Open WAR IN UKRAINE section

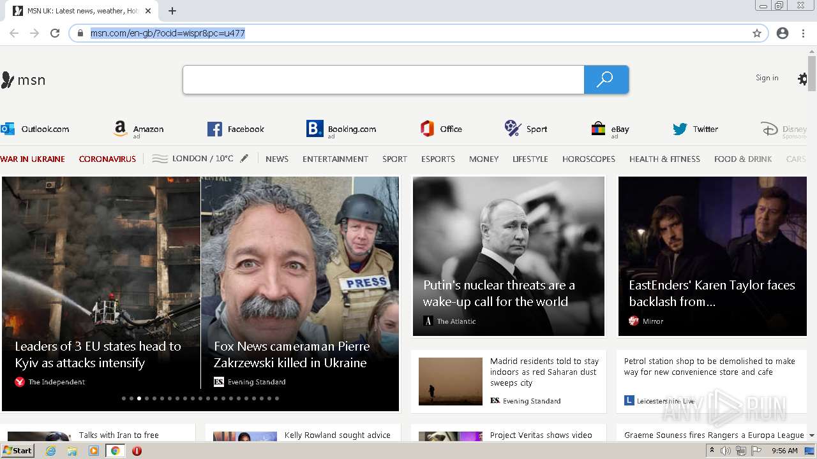click(x=33, y=159)
